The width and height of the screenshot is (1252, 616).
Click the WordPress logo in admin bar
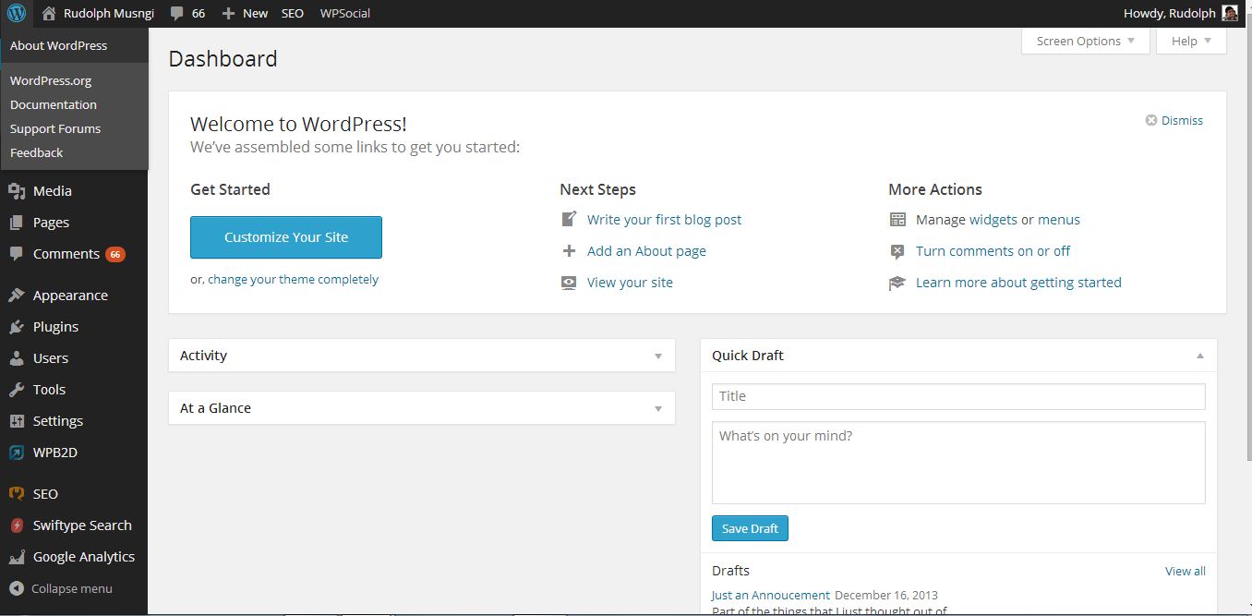click(x=17, y=13)
